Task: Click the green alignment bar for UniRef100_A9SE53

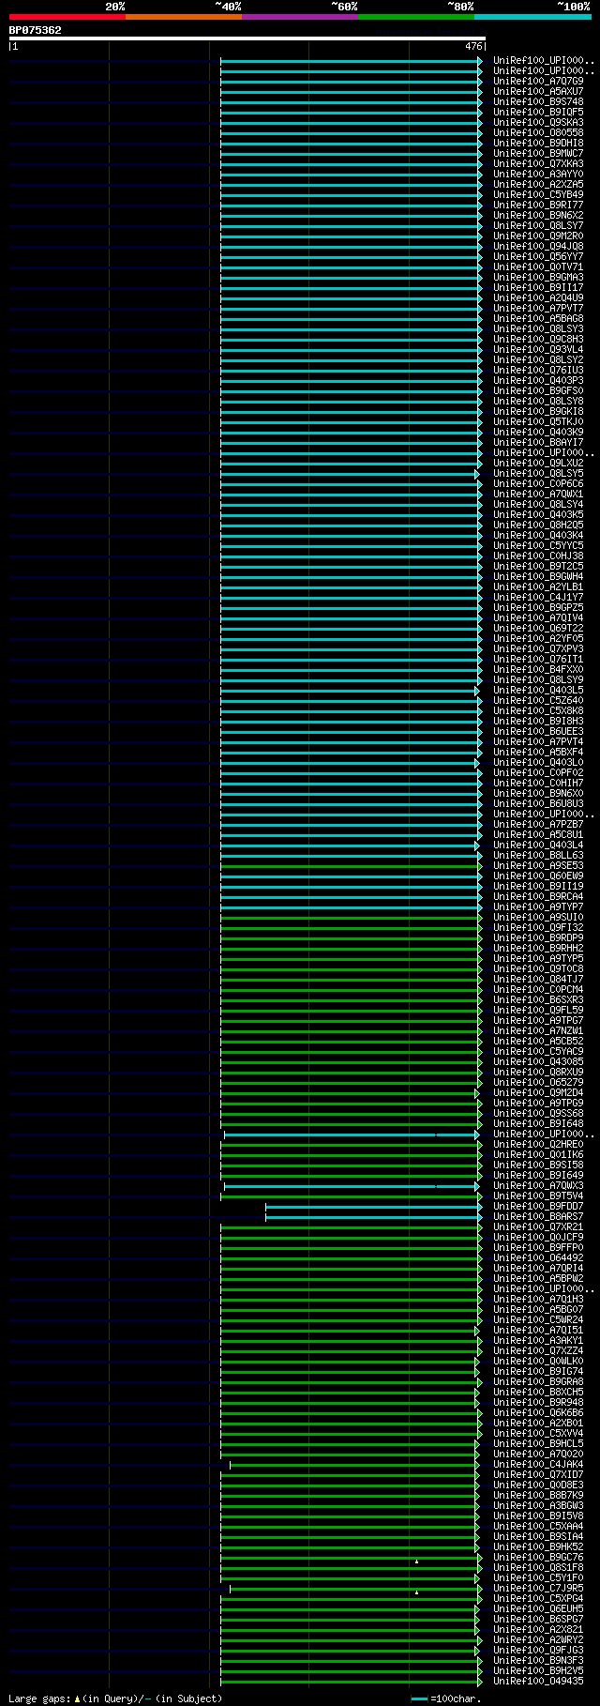Action: click(x=350, y=866)
